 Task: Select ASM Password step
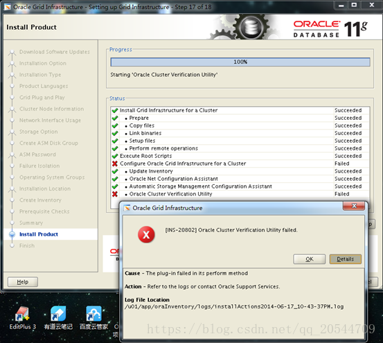pos(37,155)
